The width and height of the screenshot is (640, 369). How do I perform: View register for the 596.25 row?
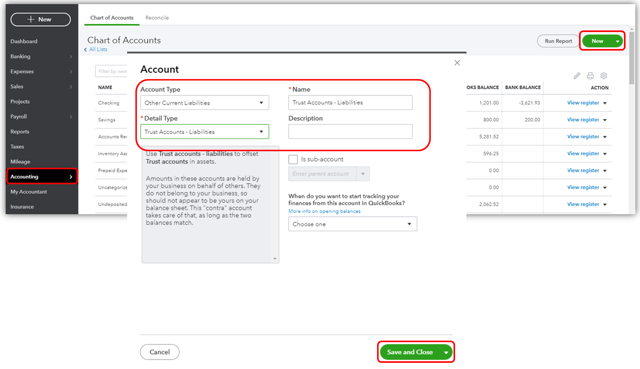(583, 153)
